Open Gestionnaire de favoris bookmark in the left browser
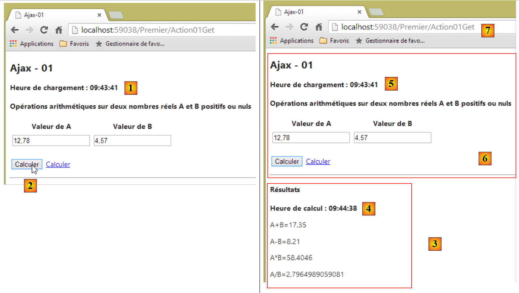The width and height of the screenshot is (519, 293). (x=130, y=44)
